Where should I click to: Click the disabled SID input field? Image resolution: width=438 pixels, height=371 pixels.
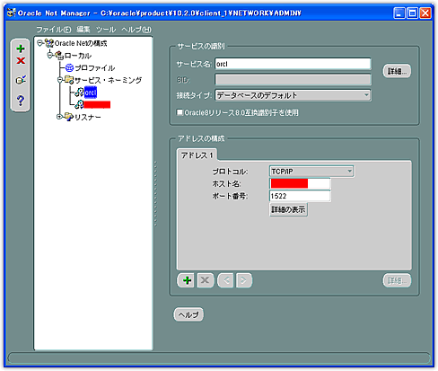click(293, 80)
